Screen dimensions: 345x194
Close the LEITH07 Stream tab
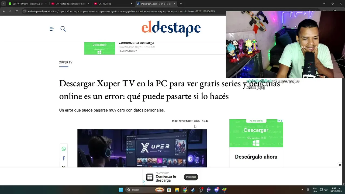tap(46, 4)
